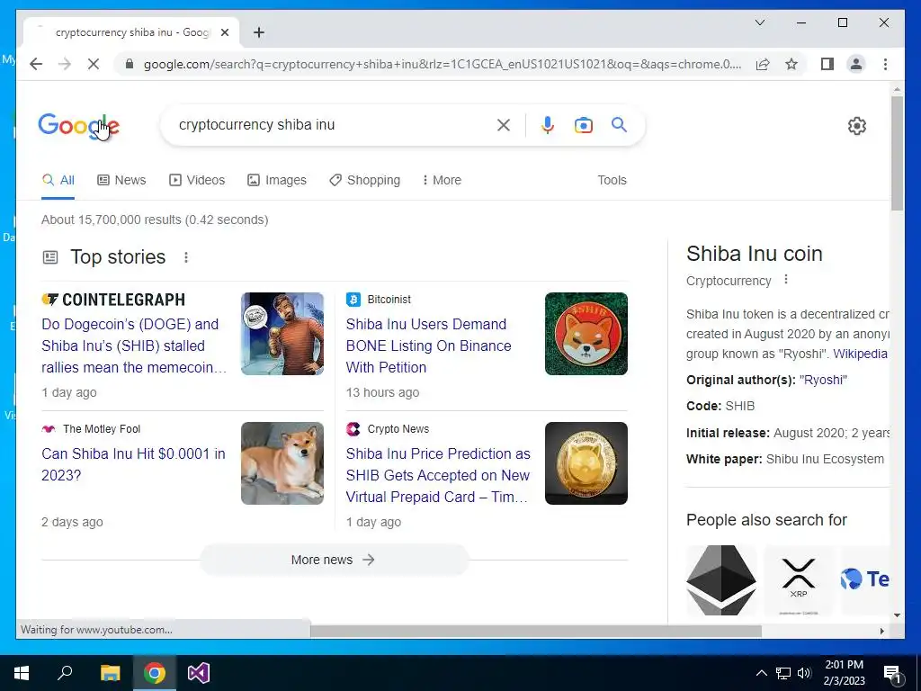Share this page icon in address bar

763,64
